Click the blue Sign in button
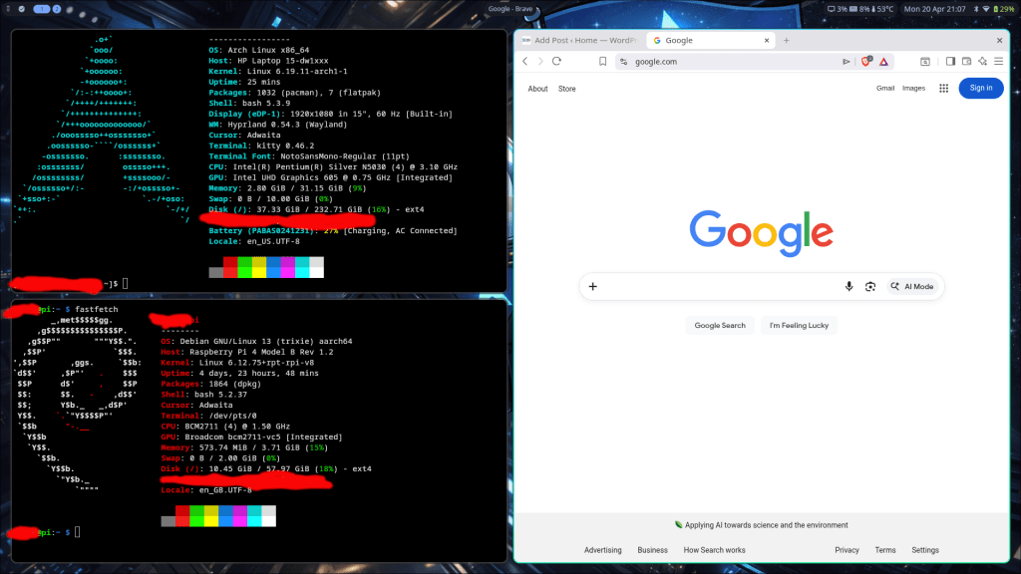 [981, 88]
